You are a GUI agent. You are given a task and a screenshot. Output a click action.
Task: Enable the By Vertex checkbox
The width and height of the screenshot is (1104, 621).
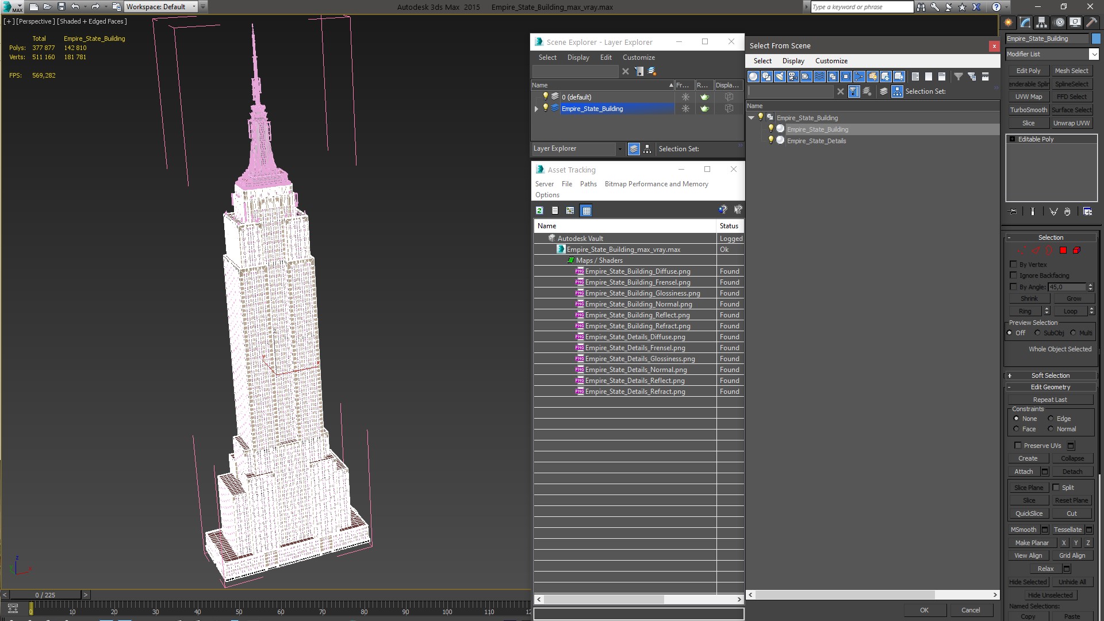[x=1014, y=264]
